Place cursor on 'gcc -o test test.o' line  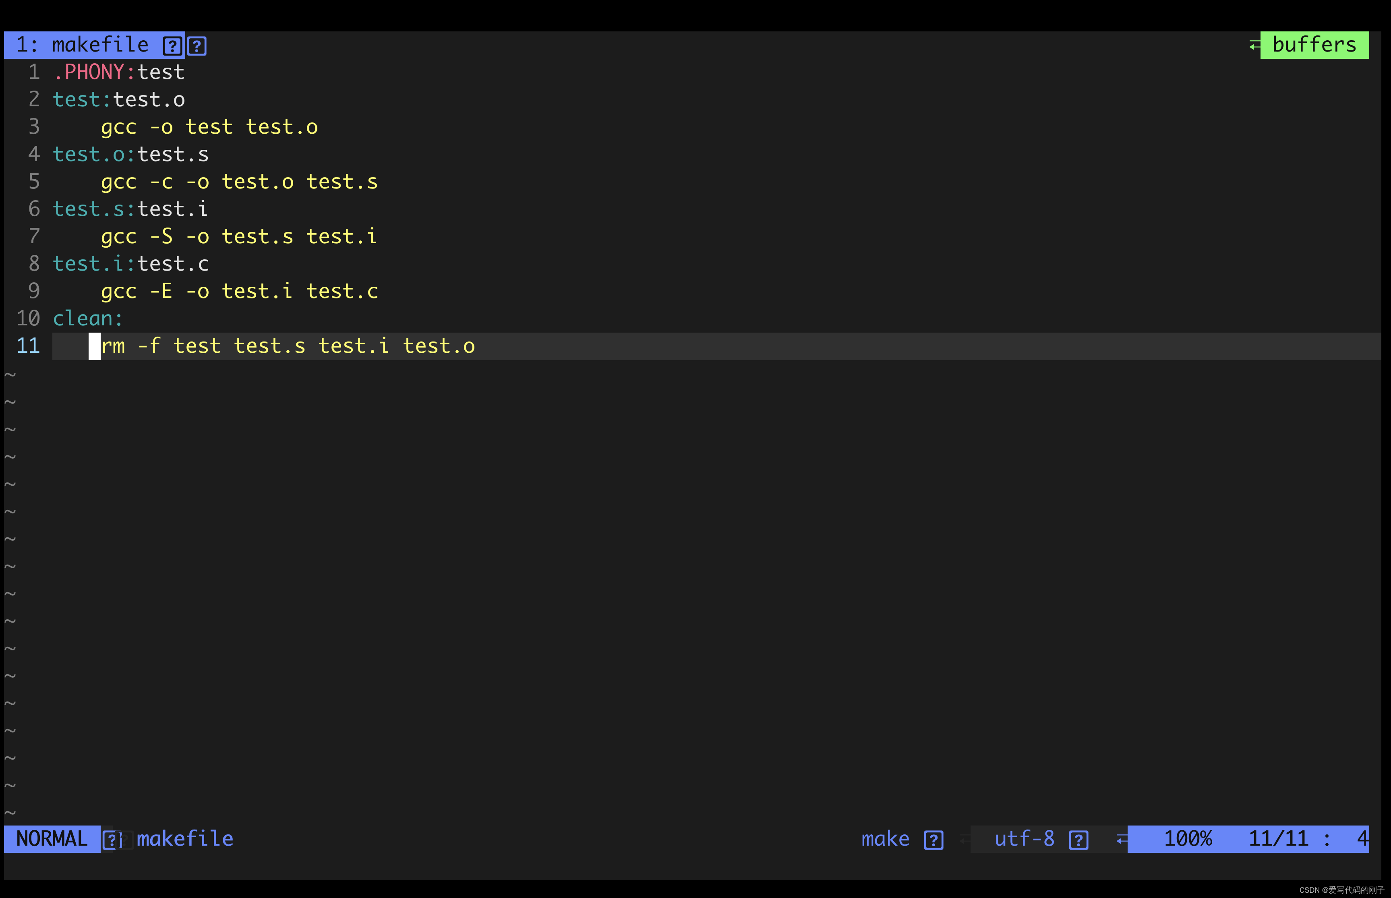click(209, 127)
